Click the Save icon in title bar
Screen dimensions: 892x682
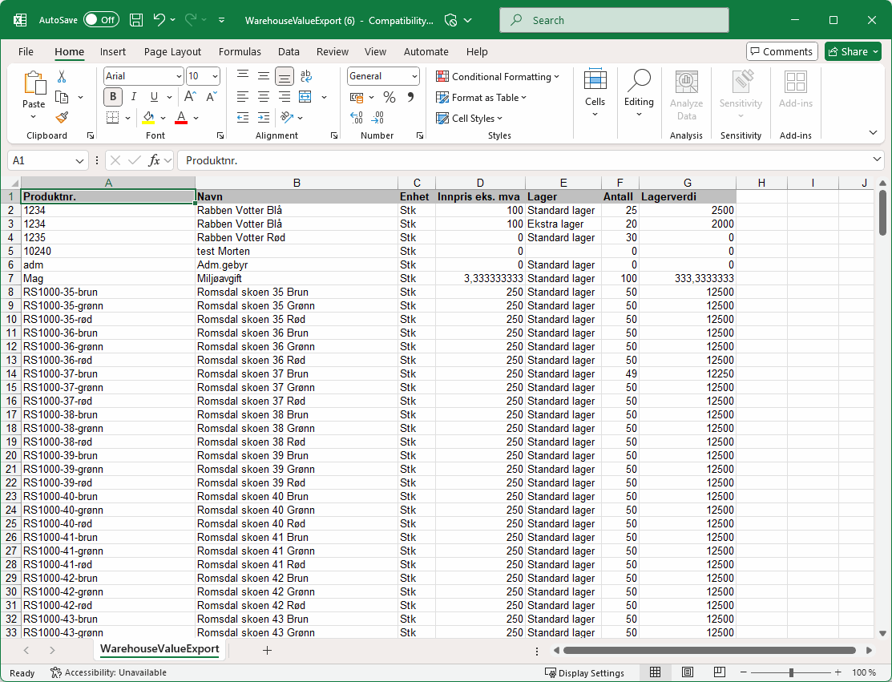click(x=136, y=20)
